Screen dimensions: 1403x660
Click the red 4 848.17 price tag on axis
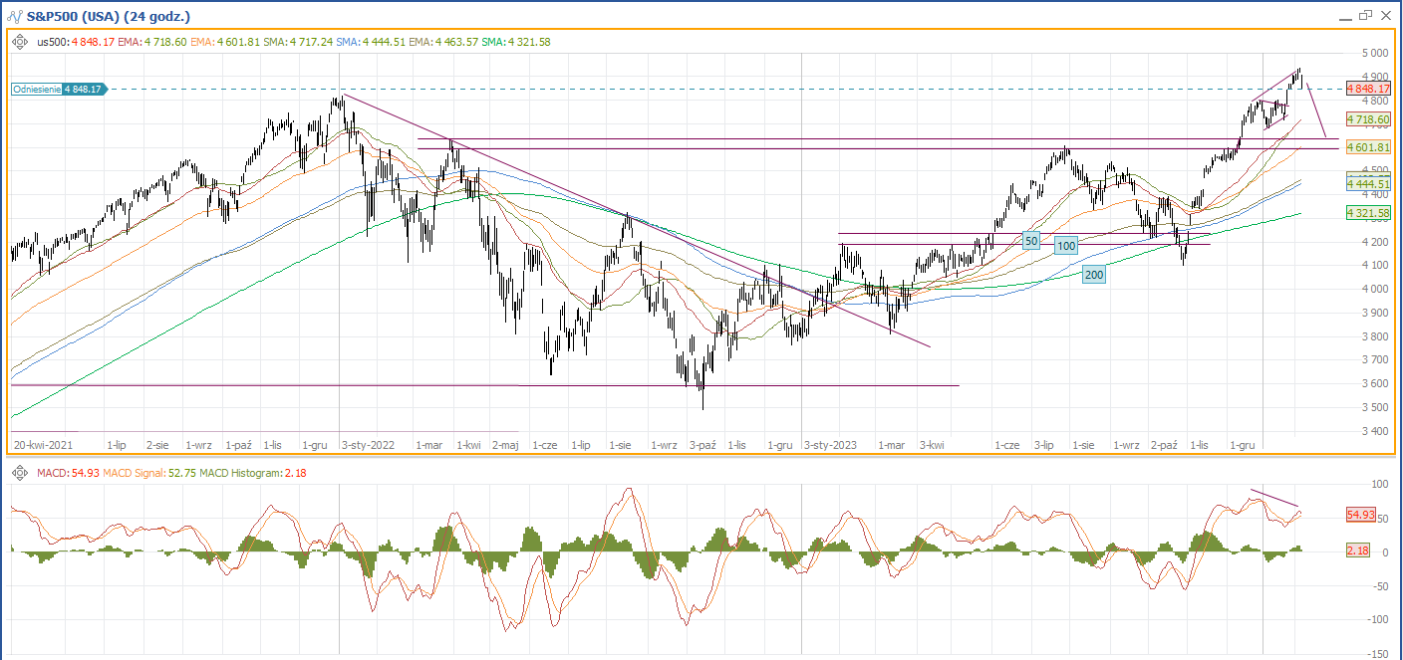point(1368,89)
